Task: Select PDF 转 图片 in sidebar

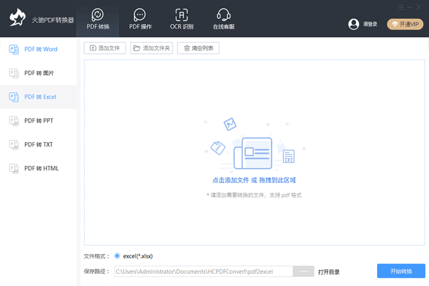Action: pyautogui.click(x=38, y=73)
